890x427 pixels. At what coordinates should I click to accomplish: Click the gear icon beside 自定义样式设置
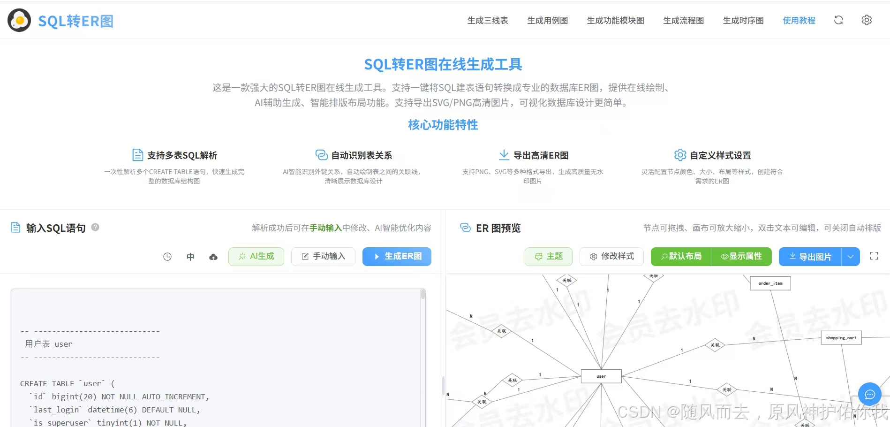(x=680, y=155)
